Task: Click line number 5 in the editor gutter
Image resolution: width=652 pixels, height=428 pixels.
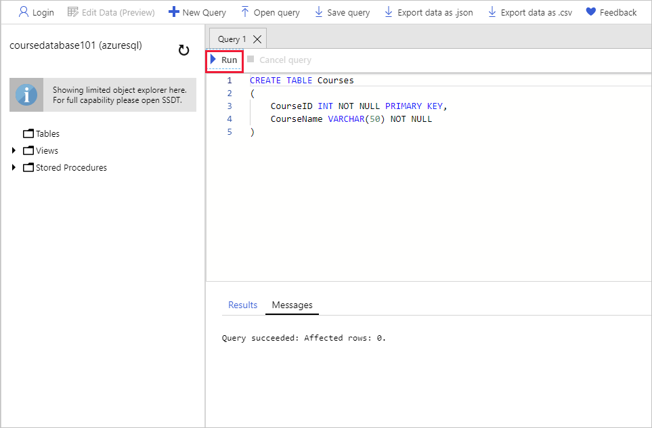Action: (x=229, y=132)
